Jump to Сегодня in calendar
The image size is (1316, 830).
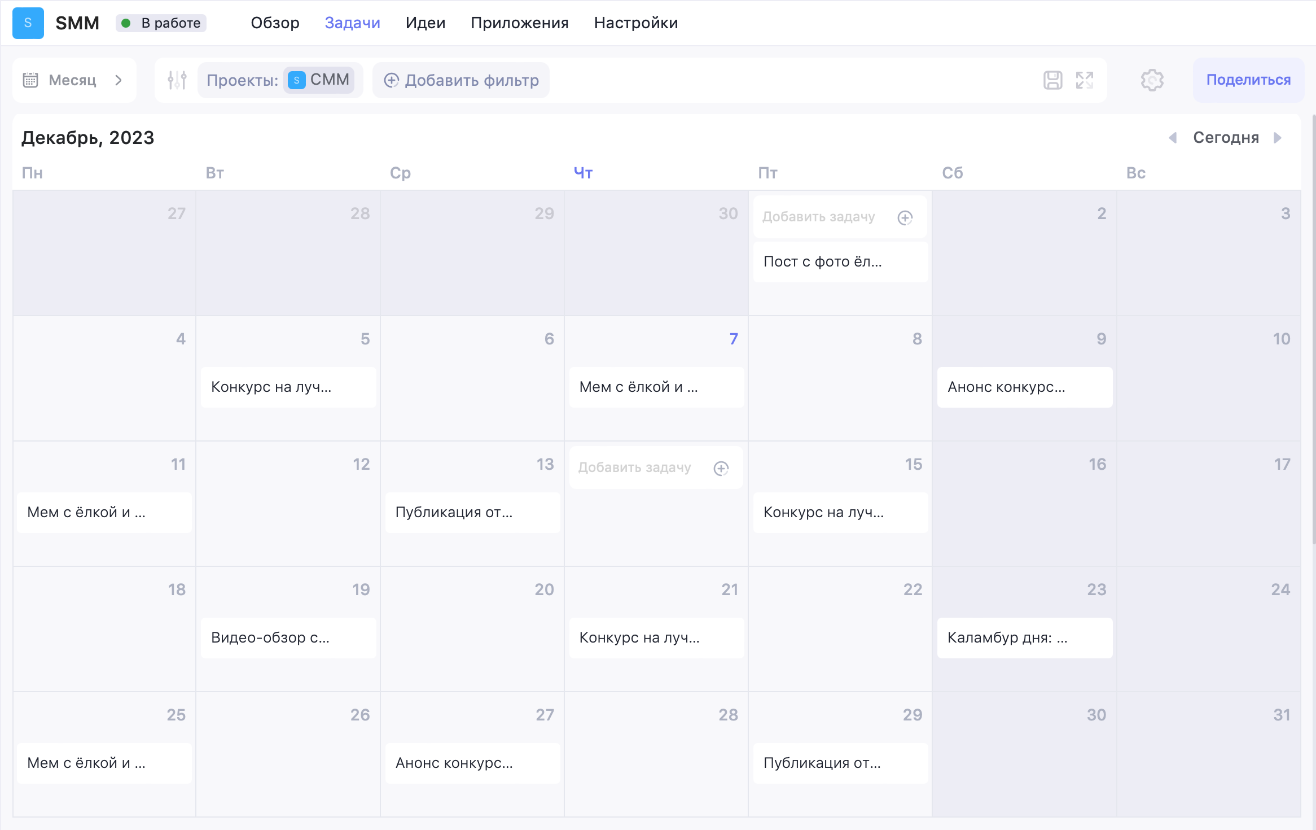coord(1226,138)
